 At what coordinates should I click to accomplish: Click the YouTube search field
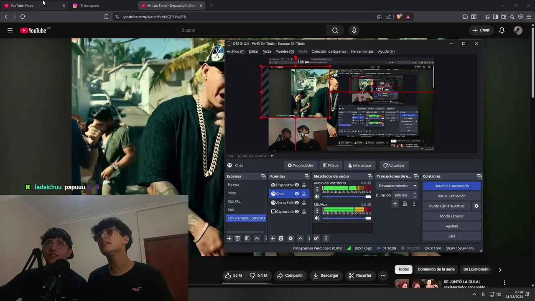pos(252,30)
